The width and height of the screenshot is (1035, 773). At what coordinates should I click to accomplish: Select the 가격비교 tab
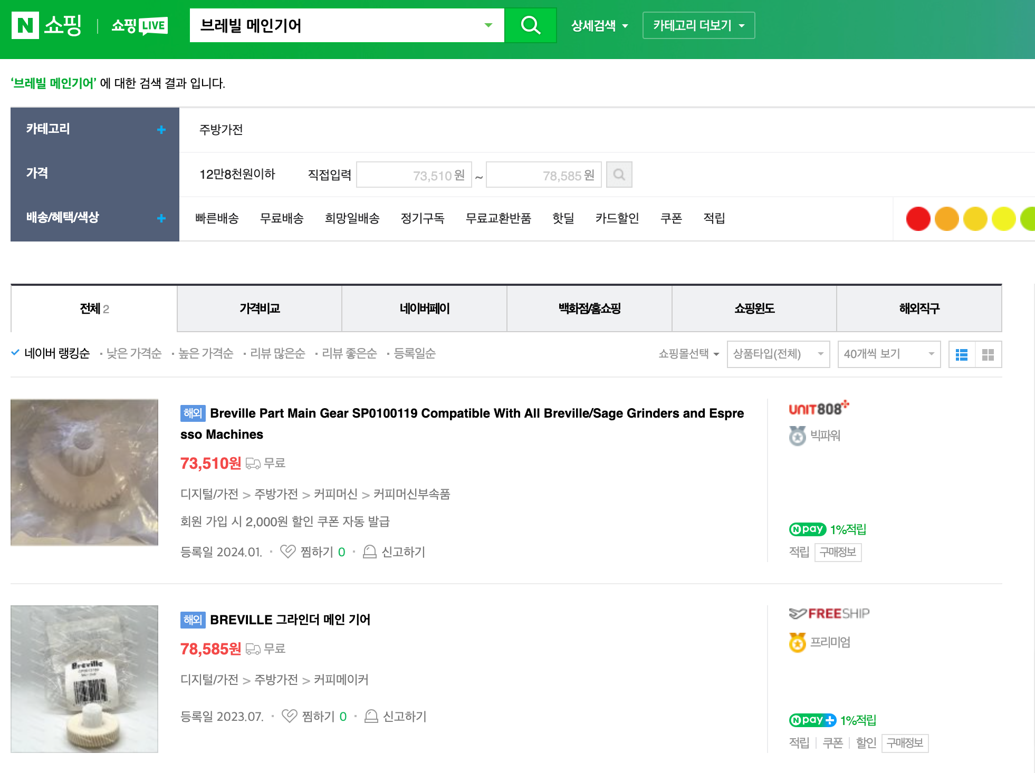259,309
